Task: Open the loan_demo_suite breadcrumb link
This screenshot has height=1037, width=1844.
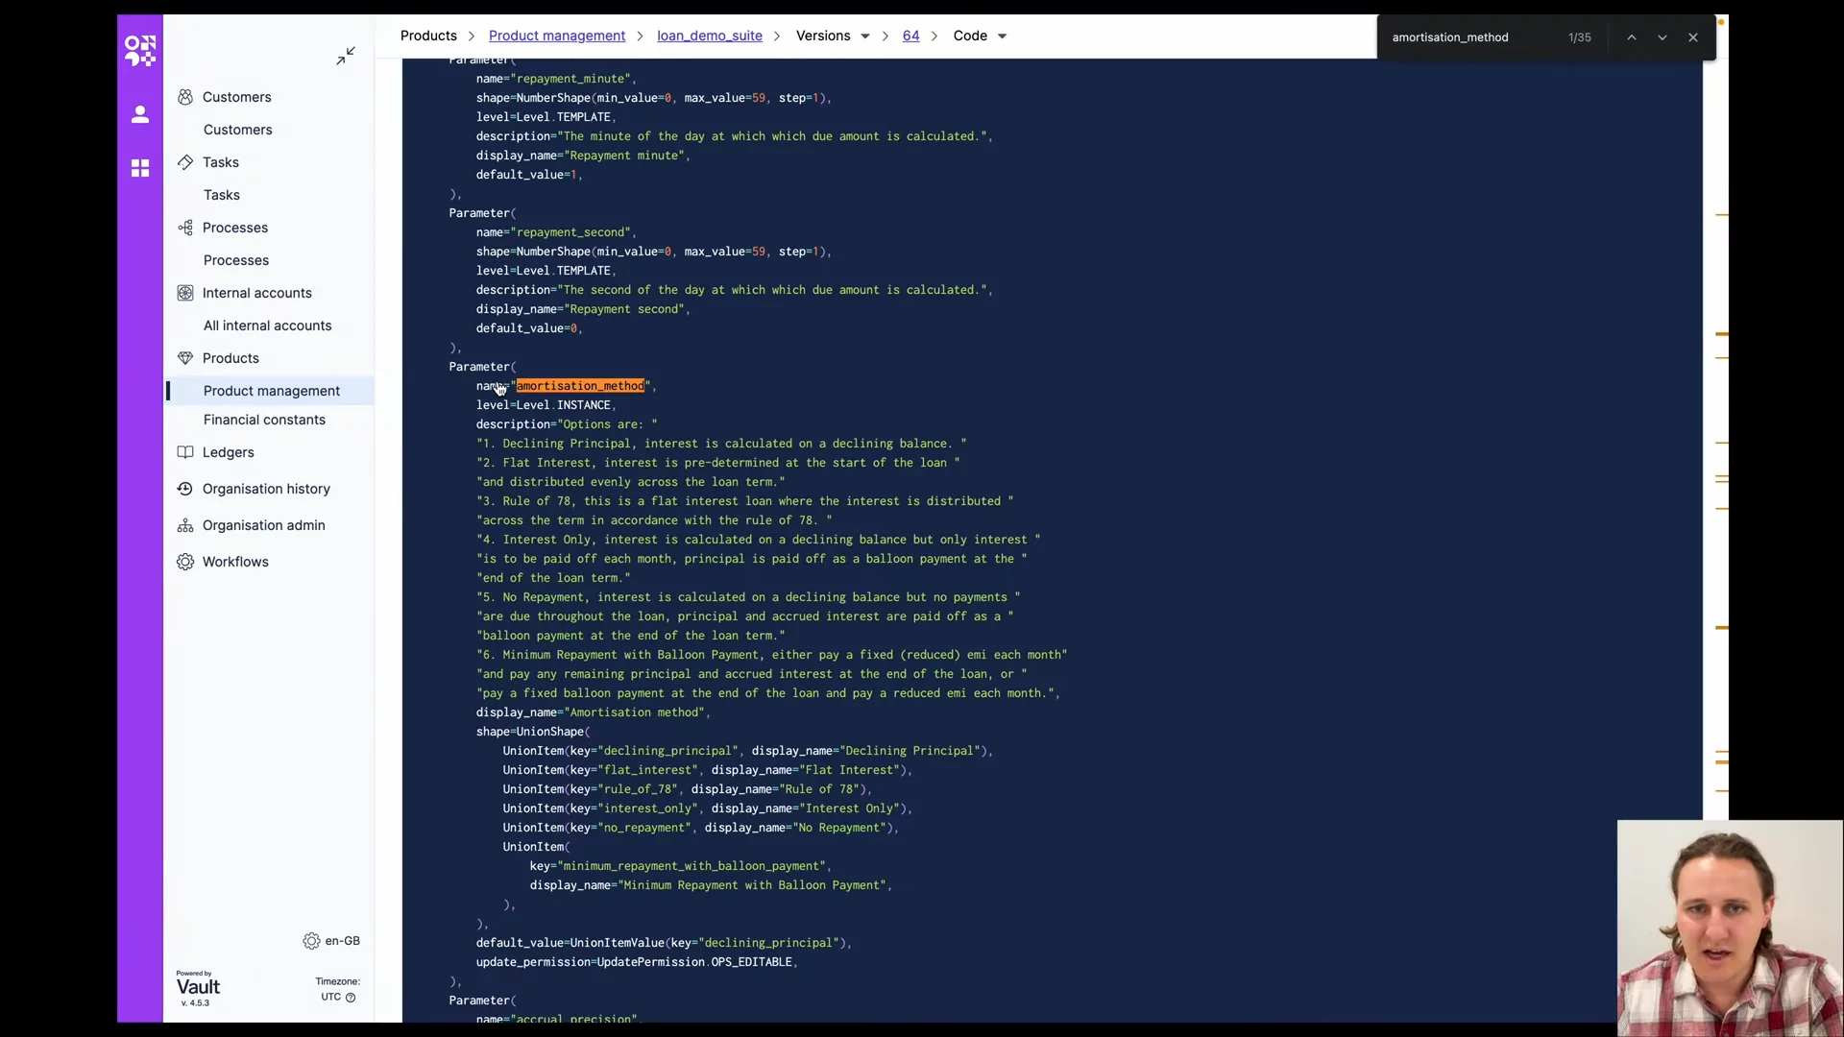Action: coord(709,36)
